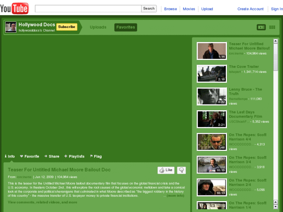This screenshot has height=212, width=283.
Task: Click the YouTube logo
Action: pos(14,8)
